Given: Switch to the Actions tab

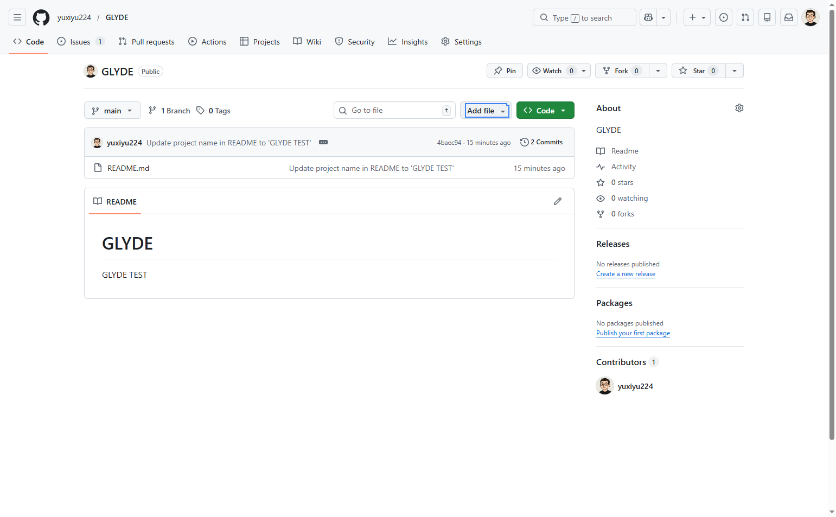Looking at the screenshot, I should pyautogui.click(x=207, y=42).
